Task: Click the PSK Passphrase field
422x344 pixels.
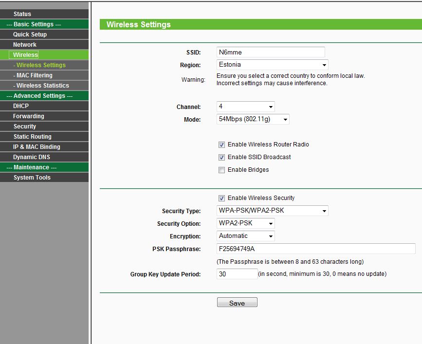Action: [316, 249]
